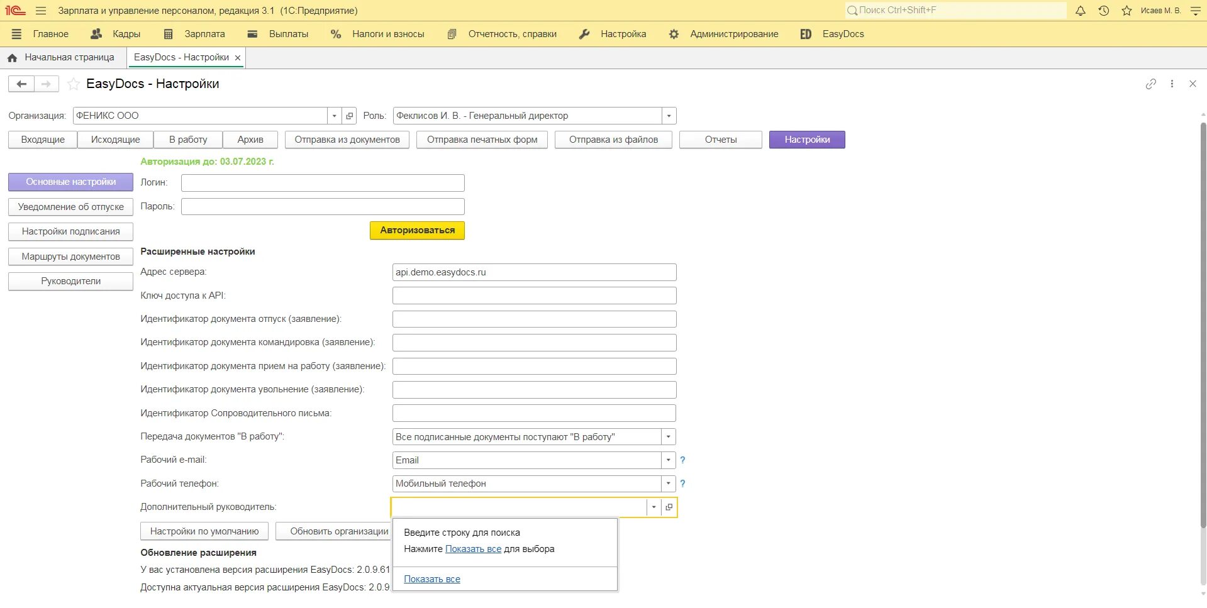Expand the Рабочий телефон dropdown
This screenshot has height=608, width=1207.
coord(669,484)
